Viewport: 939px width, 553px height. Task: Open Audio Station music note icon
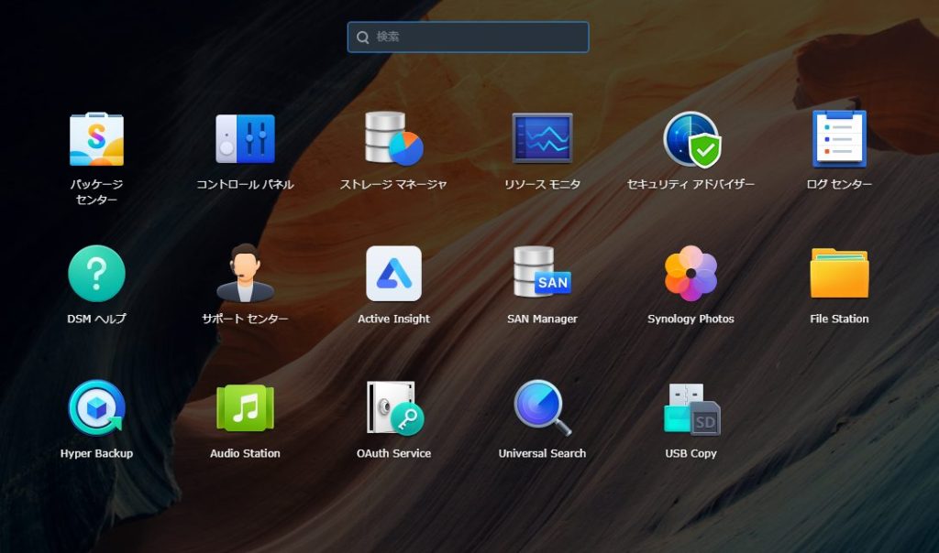pos(245,408)
